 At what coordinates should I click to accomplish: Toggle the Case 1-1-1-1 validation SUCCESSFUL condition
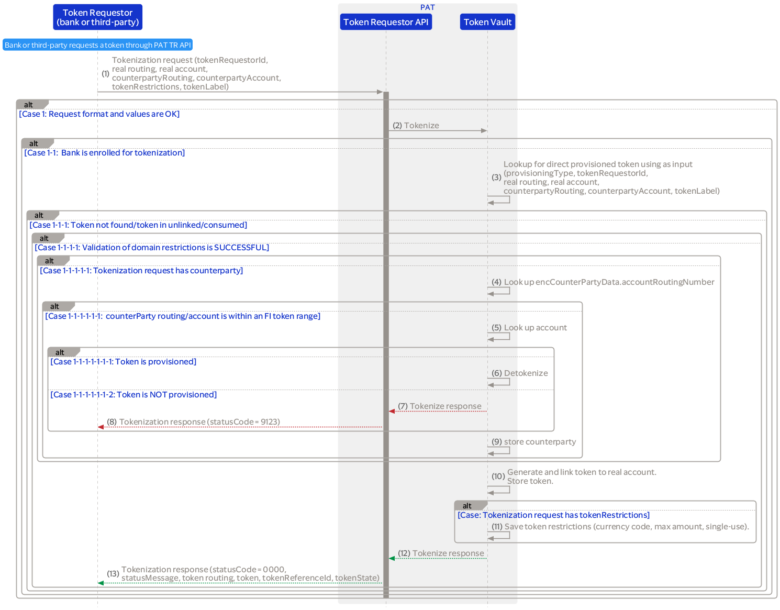[x=152, y=247]
